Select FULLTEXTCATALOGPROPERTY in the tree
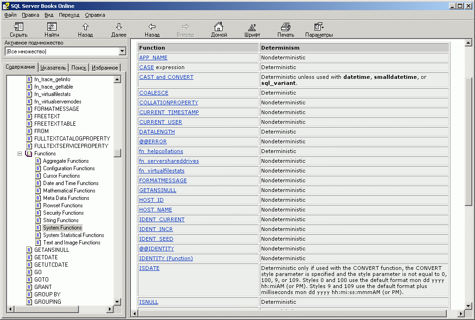 click(x=72, y=138)
